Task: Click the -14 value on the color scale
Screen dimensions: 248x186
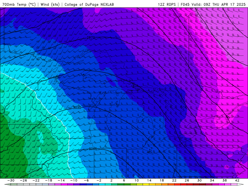Action: 61,180
